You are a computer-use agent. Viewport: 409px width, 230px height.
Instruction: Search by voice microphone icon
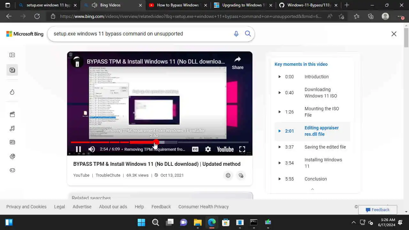click(236, 34)
